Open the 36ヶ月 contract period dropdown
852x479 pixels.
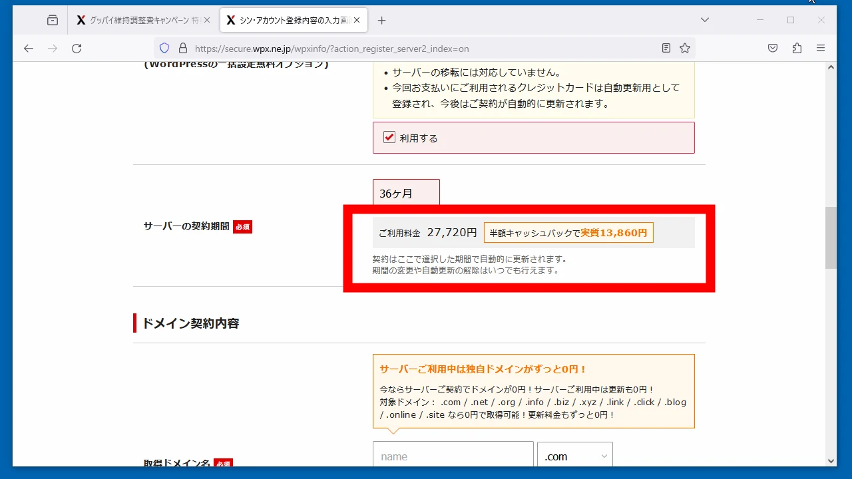coord(406,193)
